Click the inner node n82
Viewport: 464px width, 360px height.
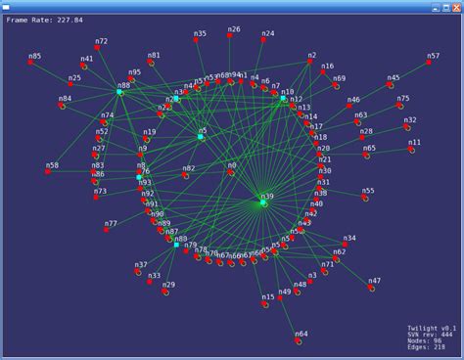click(x=184, y=175)
